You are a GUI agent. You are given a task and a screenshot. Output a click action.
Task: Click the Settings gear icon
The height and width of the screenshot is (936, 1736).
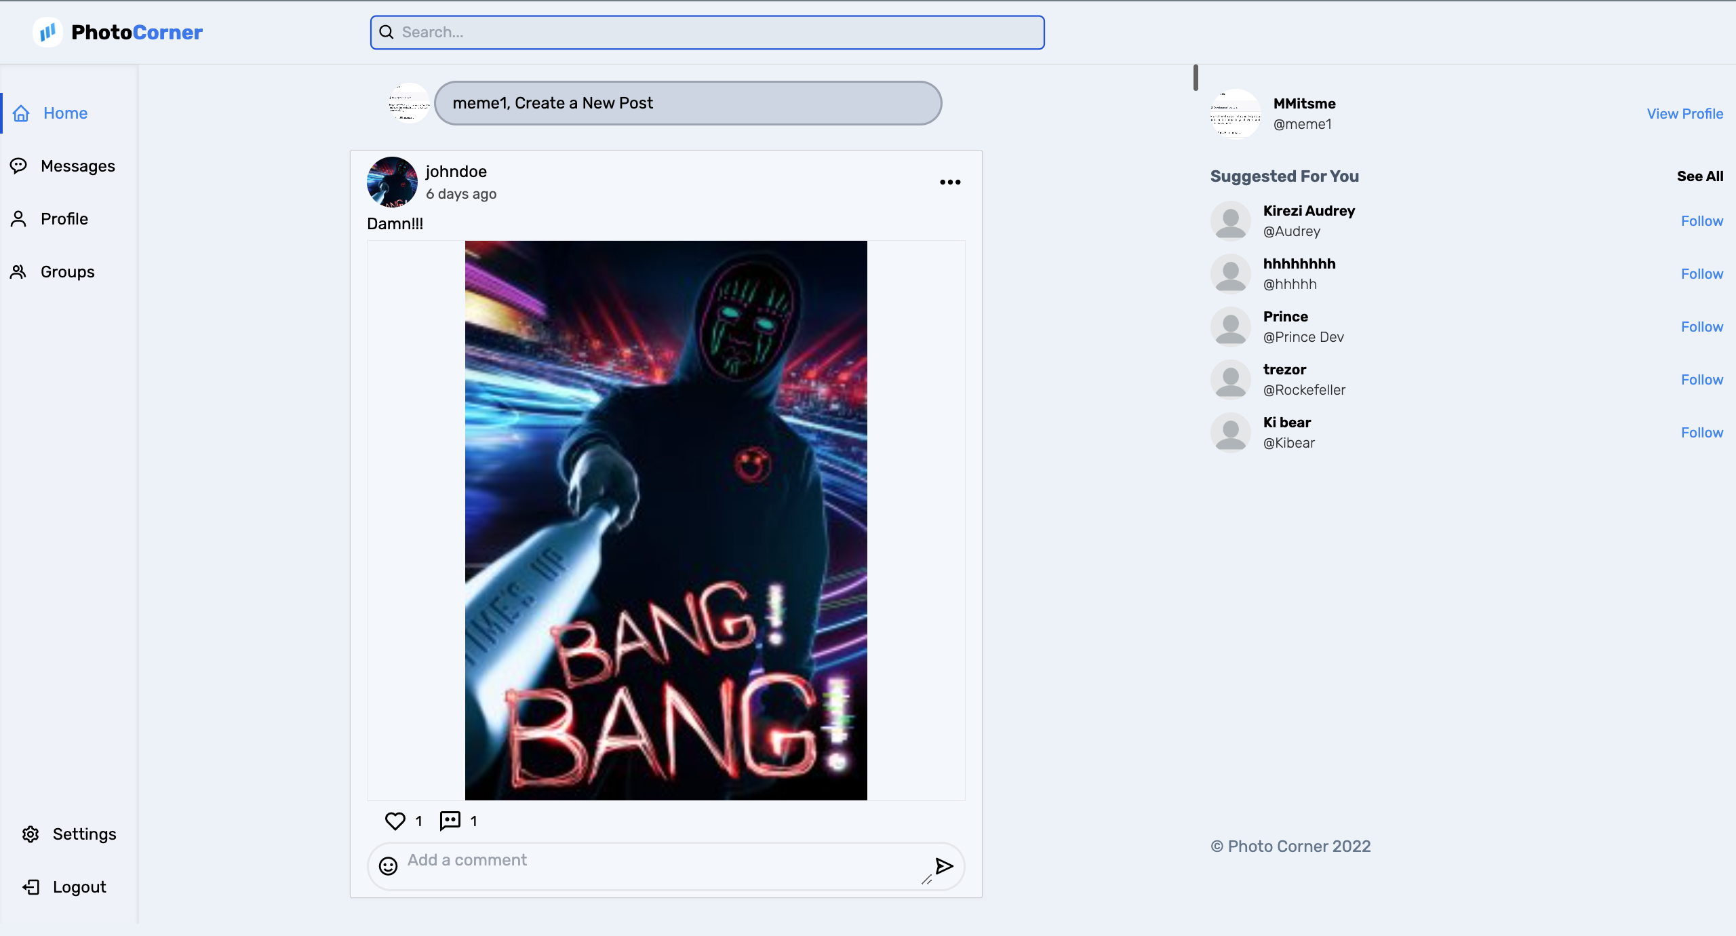[31, 834]
